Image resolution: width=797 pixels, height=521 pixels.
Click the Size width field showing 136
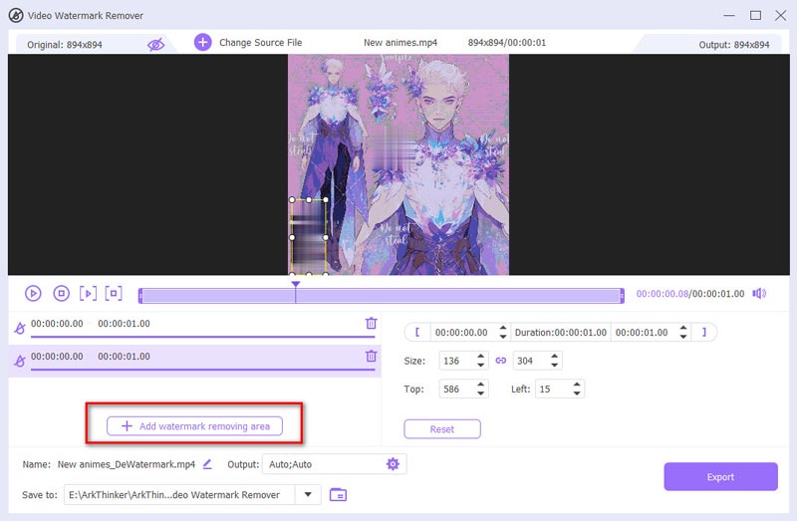(456, 361)
